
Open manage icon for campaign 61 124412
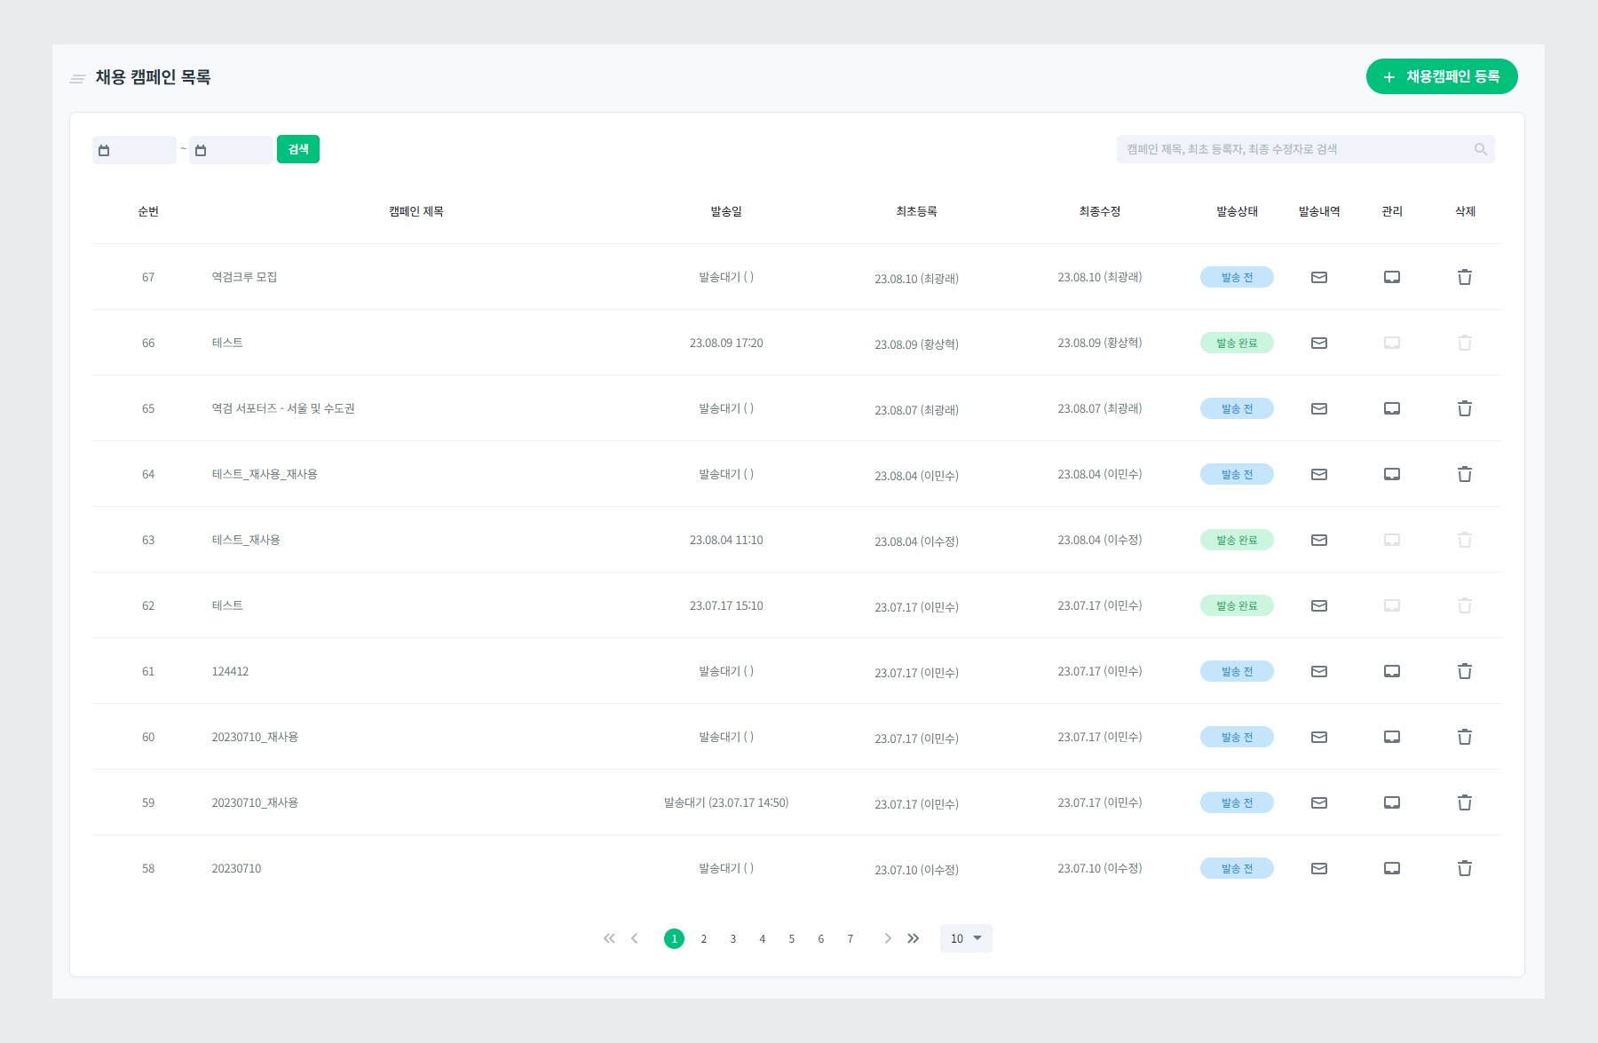click(1392, 671)
